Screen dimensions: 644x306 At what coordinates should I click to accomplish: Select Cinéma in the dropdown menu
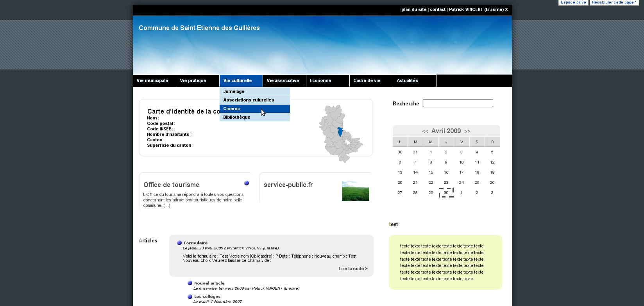pyautogui.click(x=232, y=109)
